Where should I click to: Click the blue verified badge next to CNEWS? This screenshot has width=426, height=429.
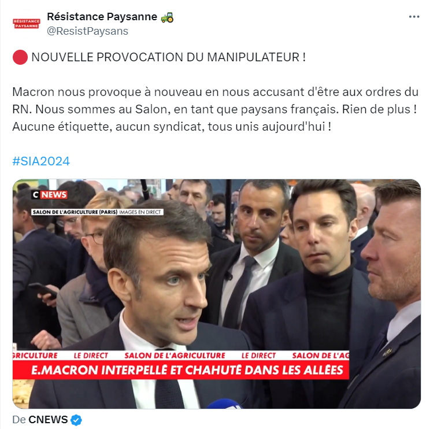pyautogui.click(x=76, y=420)
